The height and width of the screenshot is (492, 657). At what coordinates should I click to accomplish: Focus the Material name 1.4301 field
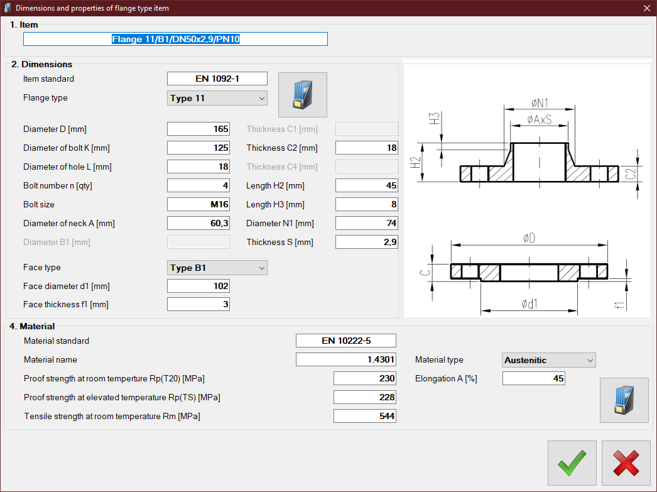tap(346, 359)
